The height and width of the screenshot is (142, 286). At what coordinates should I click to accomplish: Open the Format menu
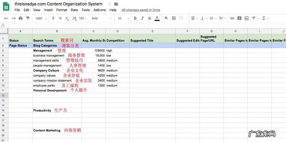click(62, 10)
